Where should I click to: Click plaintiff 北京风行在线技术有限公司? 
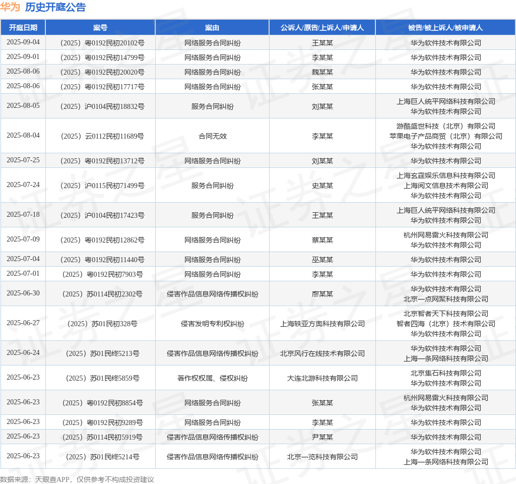pos(322,353)
